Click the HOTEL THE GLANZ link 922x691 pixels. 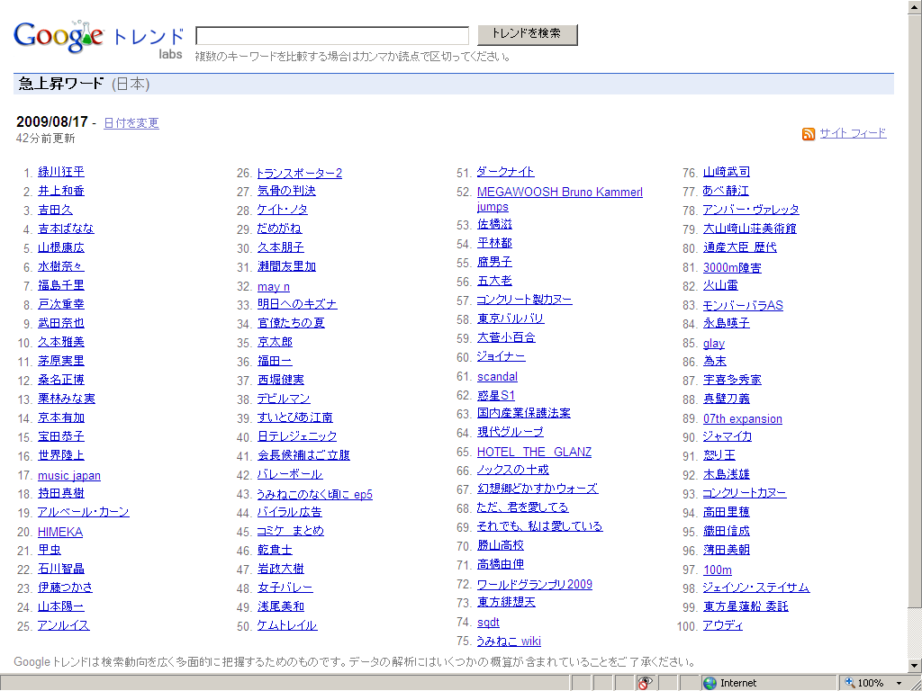534,452
